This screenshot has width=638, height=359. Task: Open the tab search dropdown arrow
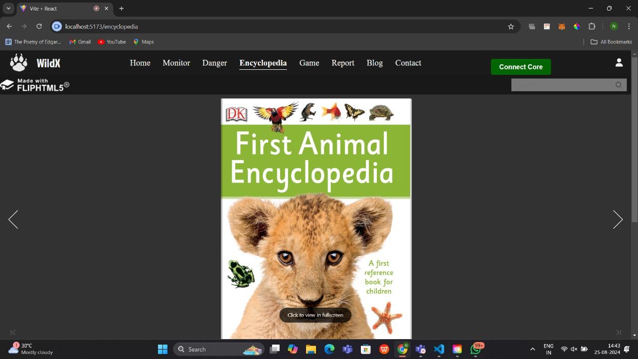8,8
